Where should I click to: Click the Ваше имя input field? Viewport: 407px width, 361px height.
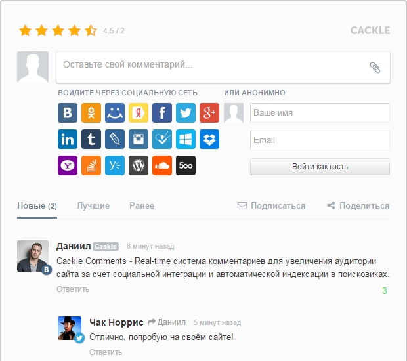tap(320, 113)
